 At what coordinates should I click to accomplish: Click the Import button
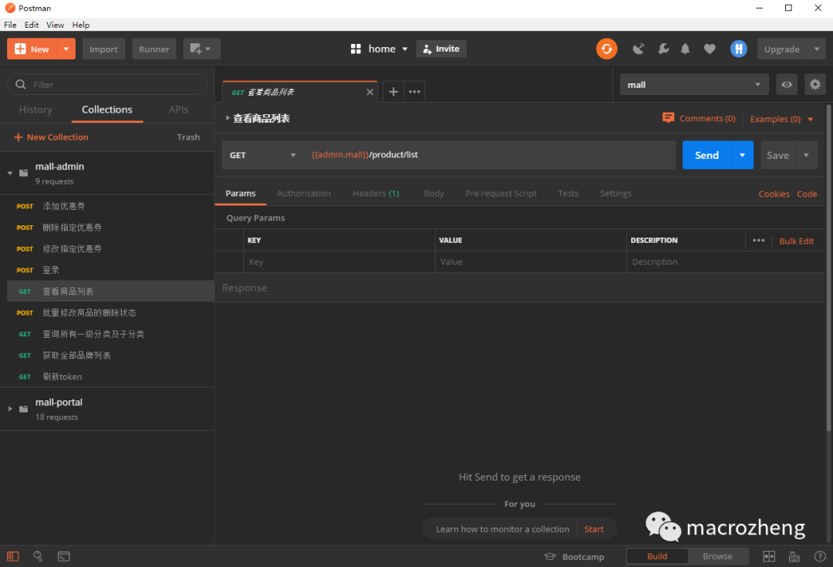point(103,49)
